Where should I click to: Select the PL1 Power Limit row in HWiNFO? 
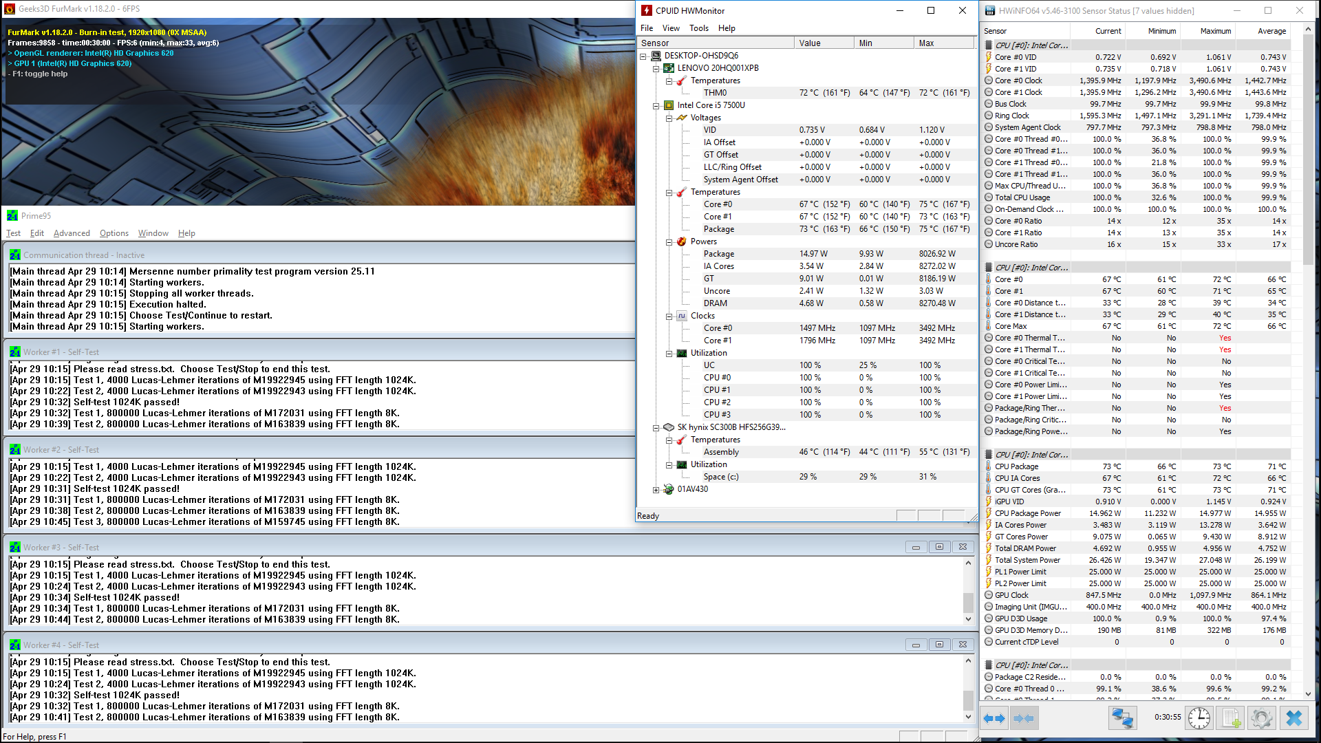1135,572
